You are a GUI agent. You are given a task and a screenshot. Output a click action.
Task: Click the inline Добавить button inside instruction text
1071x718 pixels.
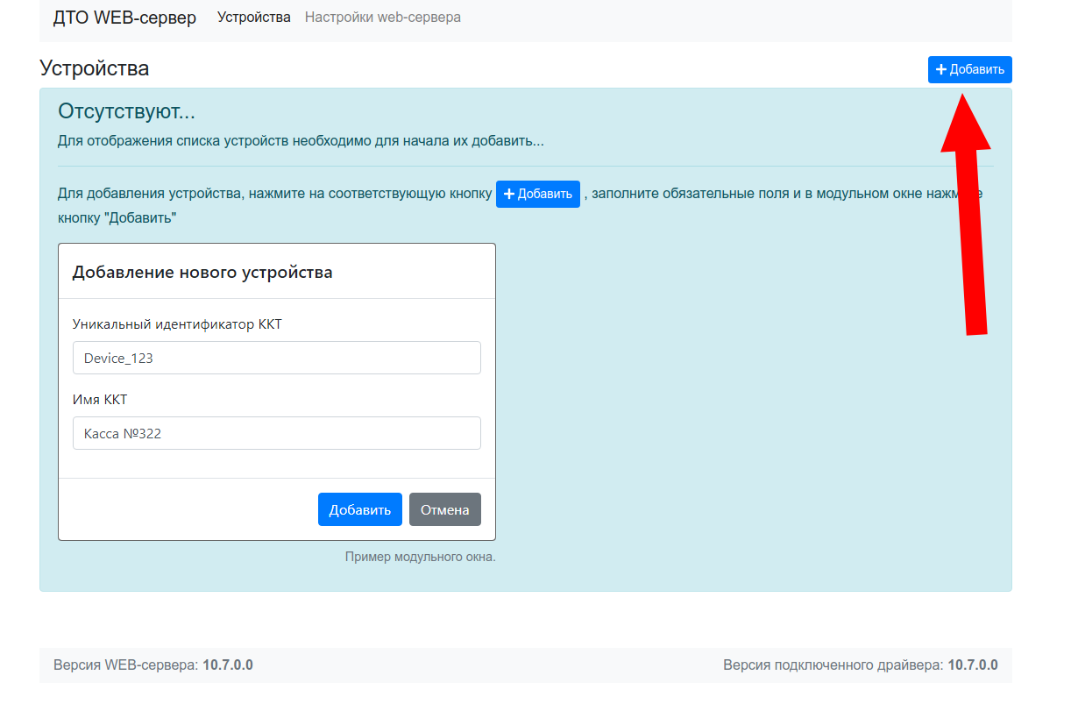pos(537,194)
